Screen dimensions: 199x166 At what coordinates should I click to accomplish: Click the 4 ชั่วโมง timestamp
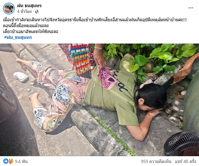(24, 11)
